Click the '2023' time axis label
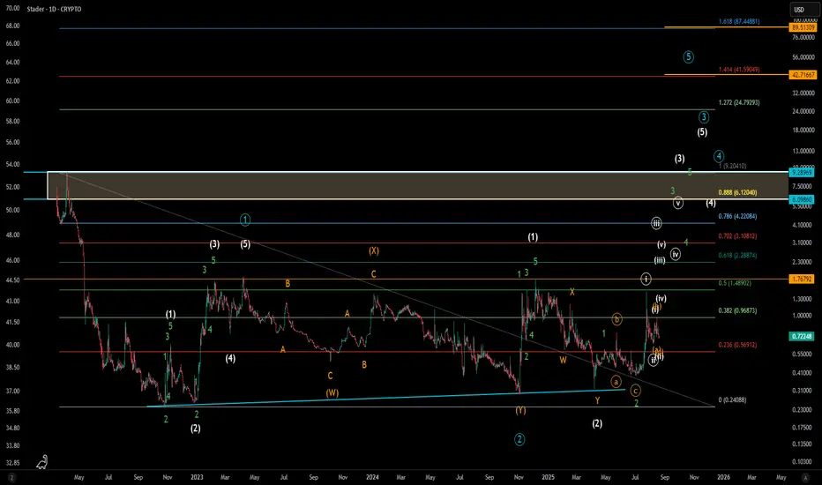Image resolution: width=822 pixels, height=485 pixels. [x=197, y=477]
